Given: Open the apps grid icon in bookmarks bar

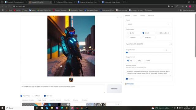Looking at the screenshot, I should click(2, 10).
